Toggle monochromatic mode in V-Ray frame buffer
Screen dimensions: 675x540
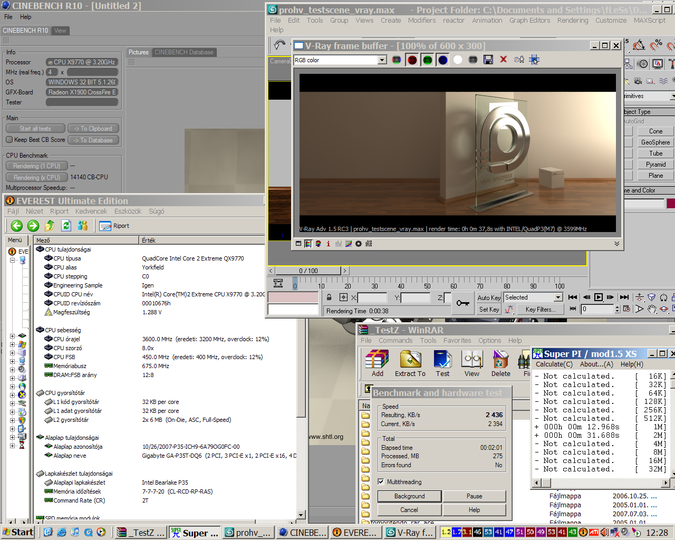pos(473,60)
